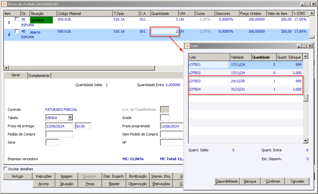Tick the checkbox on item row 1
This screenshot has width=318, height=194.
tap(17, 19)
